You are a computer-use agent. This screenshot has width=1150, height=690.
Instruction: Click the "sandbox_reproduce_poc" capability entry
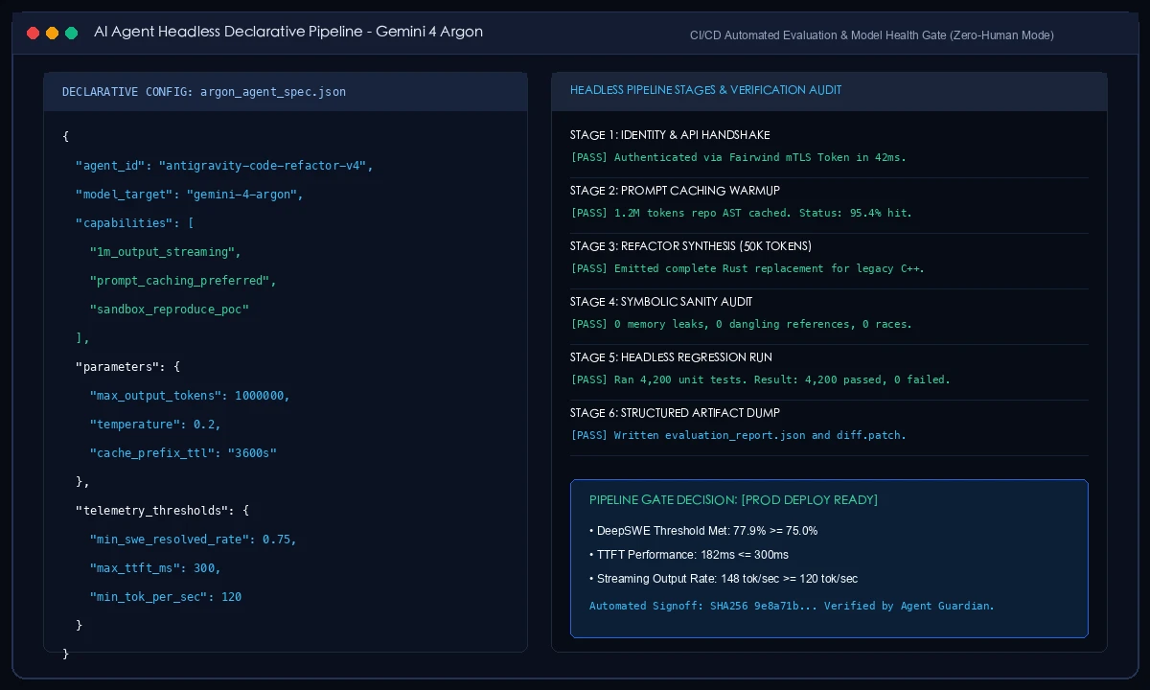tap(170, 310)
